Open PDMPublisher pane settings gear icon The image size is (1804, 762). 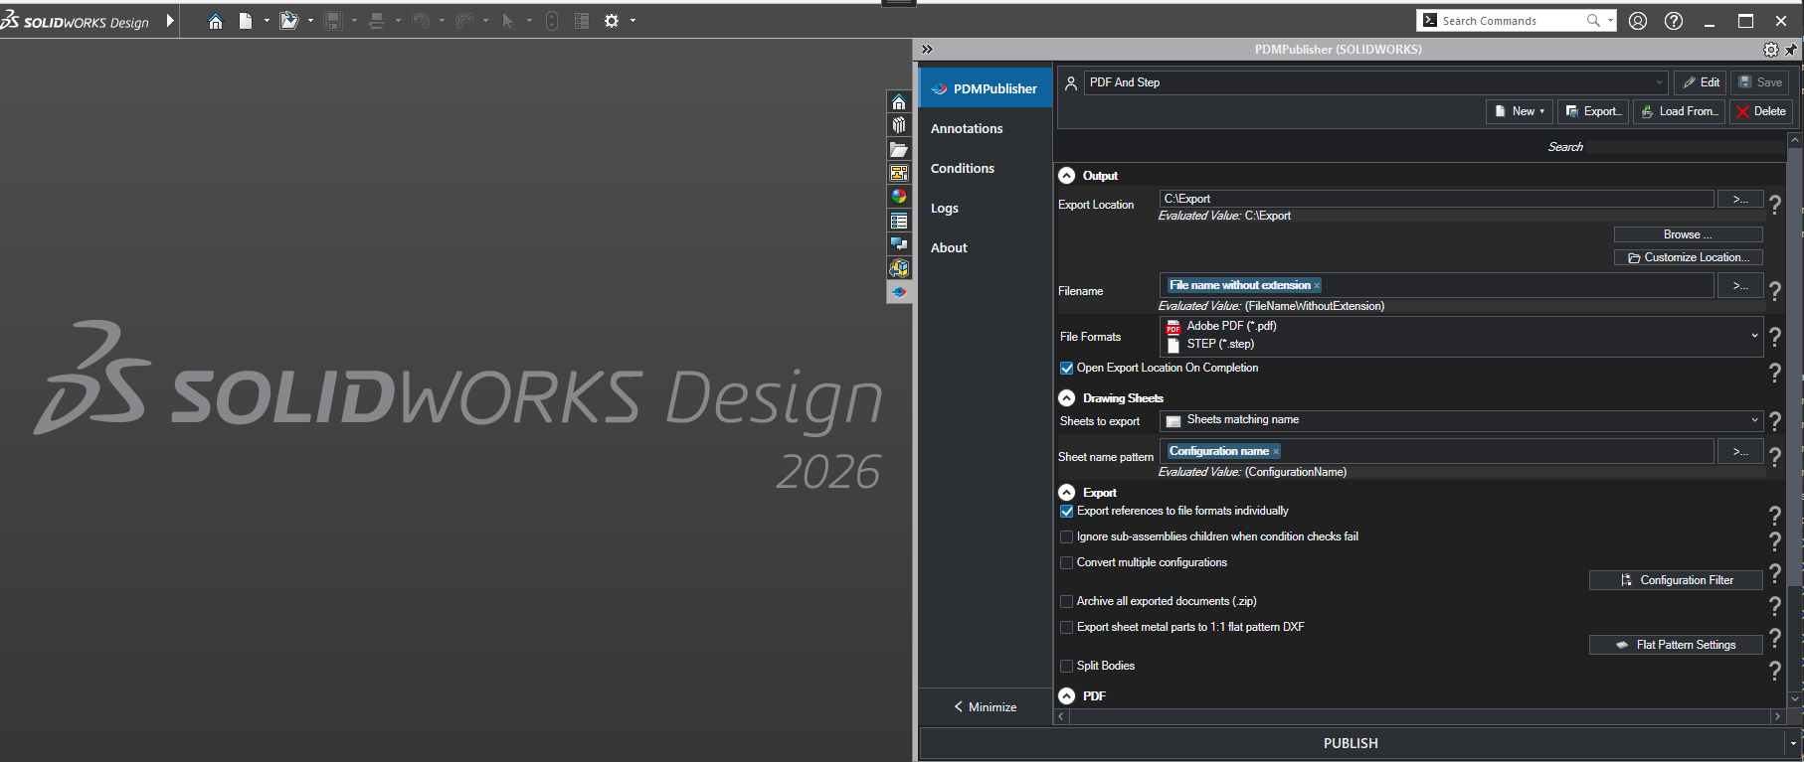click(1770, 49)
